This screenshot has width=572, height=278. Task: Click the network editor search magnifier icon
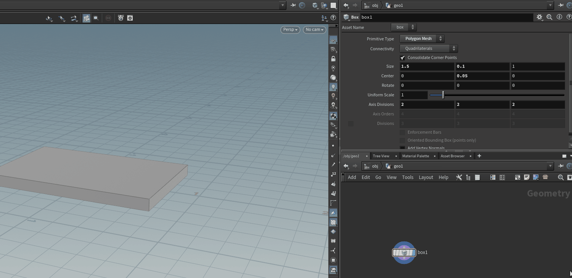tap(561, 177)
